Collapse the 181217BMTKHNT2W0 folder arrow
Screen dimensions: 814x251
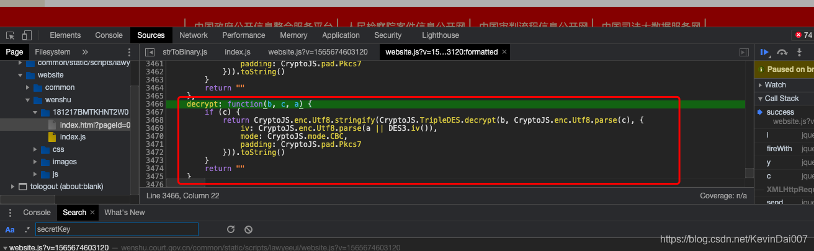pos(37,112)
